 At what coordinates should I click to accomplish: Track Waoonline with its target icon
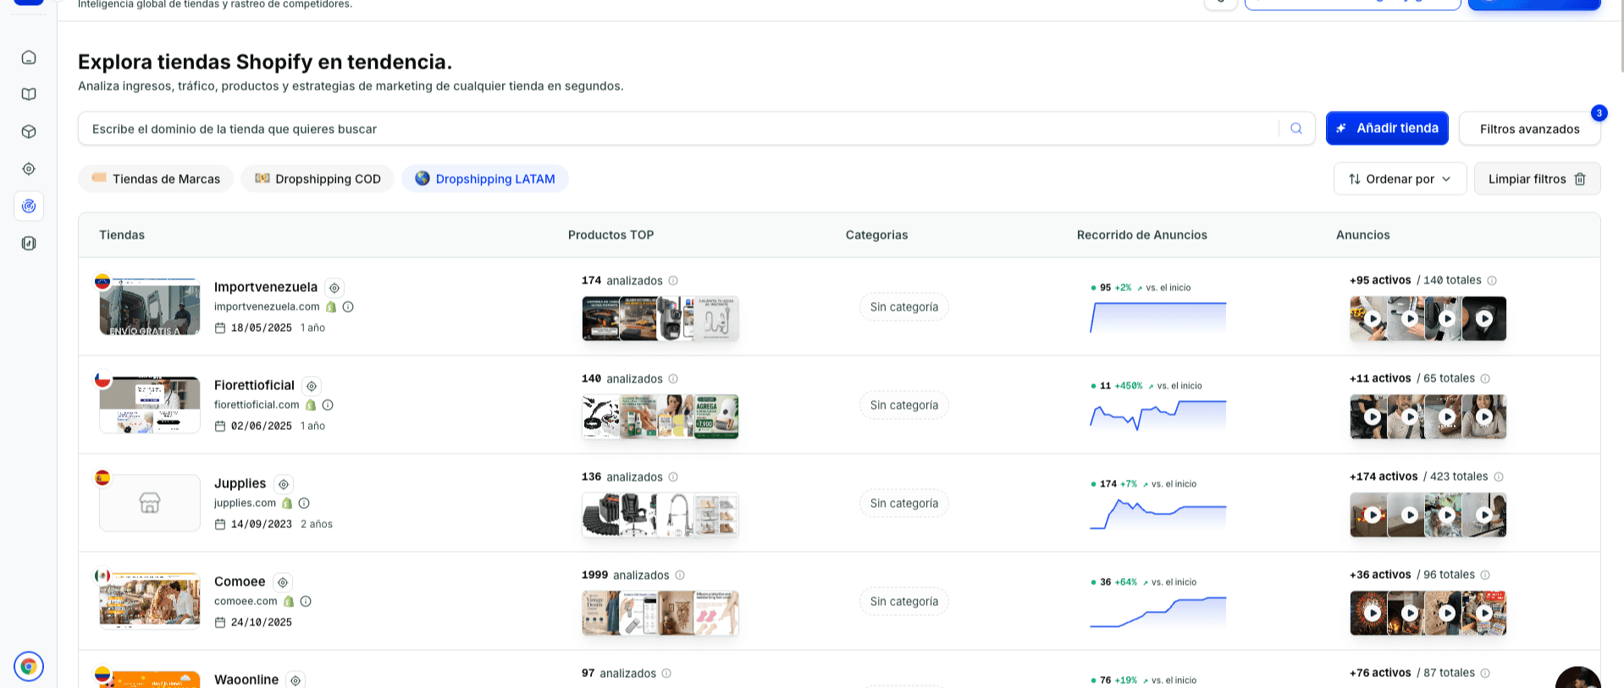(296, 680)
